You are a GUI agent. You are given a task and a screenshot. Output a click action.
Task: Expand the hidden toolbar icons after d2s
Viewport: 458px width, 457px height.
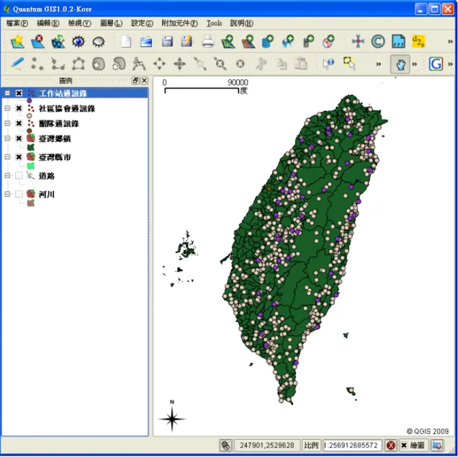pos(450,42)
